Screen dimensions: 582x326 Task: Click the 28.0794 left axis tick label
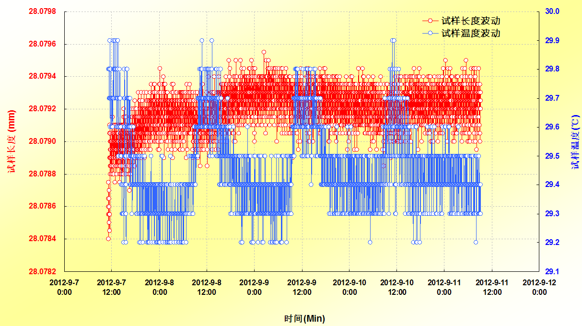(x=42, y=77)
